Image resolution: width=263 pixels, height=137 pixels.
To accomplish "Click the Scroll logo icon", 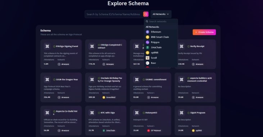I will pos(148,58).
